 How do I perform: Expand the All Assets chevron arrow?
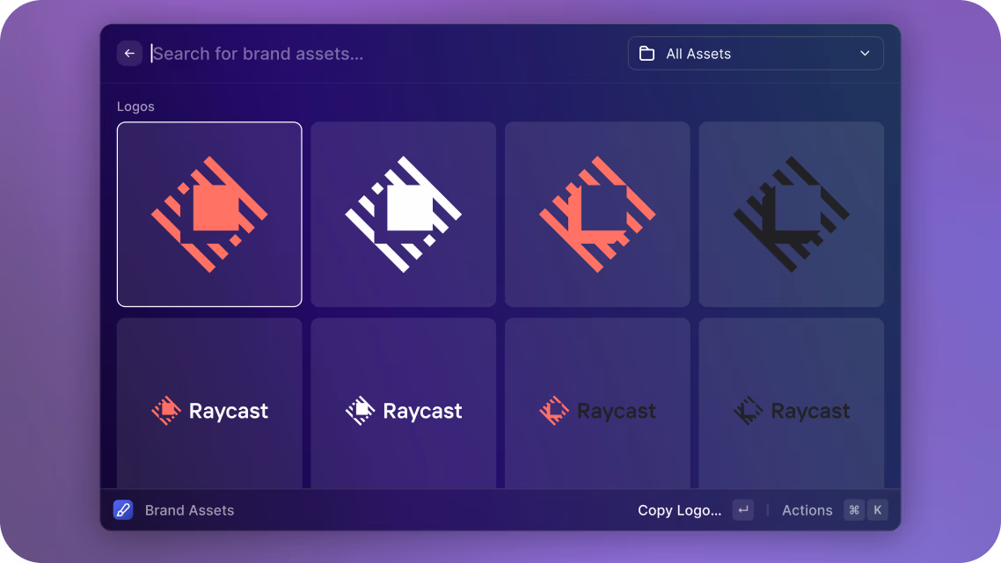(x=865, y=54)
